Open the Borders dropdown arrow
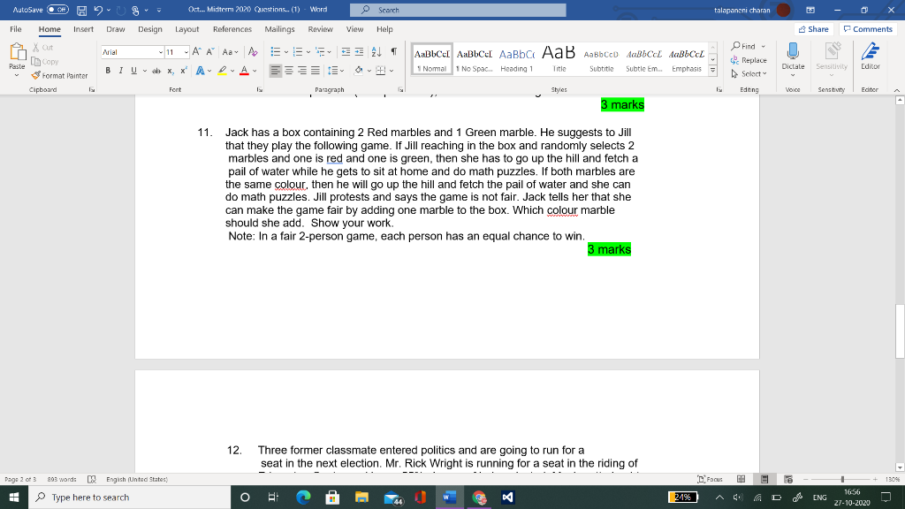Image resolution: width=905 pixels, height=509 pixels. click(x=392, y=71)
